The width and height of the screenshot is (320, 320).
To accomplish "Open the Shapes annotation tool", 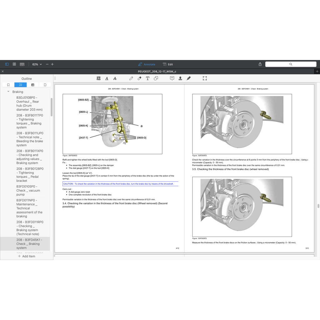I will pyautogui.click(x=156, y=78).
